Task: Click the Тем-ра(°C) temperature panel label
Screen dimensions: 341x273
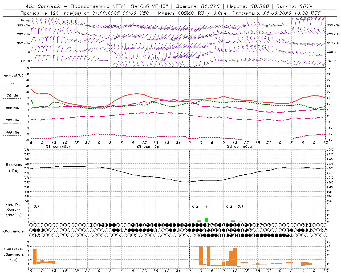Action: (x=13, y=75)
